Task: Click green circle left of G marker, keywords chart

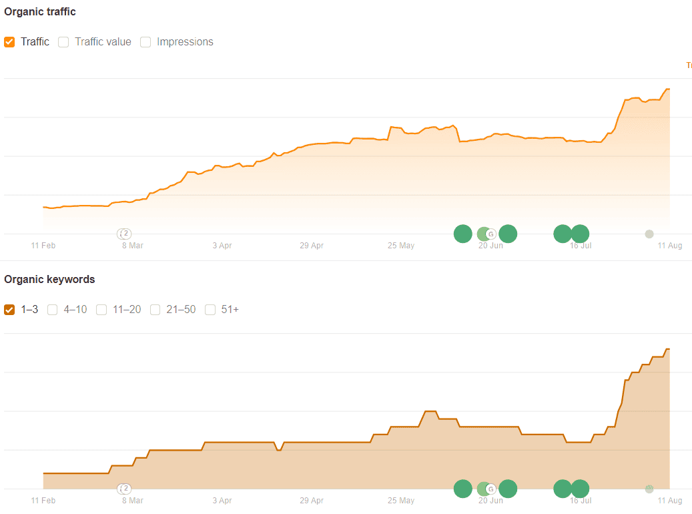Action: (x=463, y=489)
